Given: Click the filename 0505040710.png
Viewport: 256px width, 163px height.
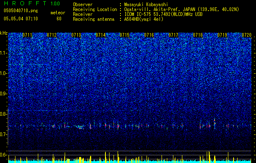Looking at the screenshot, I should tap(21, 11).
